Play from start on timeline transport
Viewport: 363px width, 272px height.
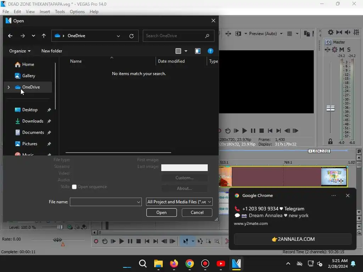(x=113, y=242)
